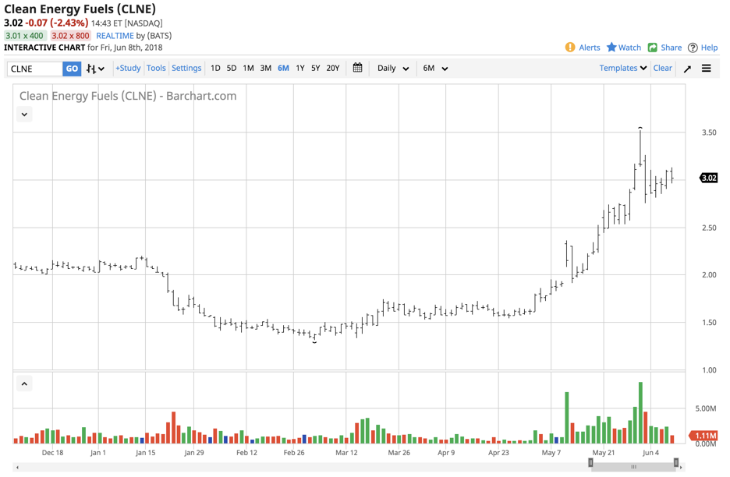Click the Clear link
Image resolution: width=730 pixels, height=477 pixels.
662,68
